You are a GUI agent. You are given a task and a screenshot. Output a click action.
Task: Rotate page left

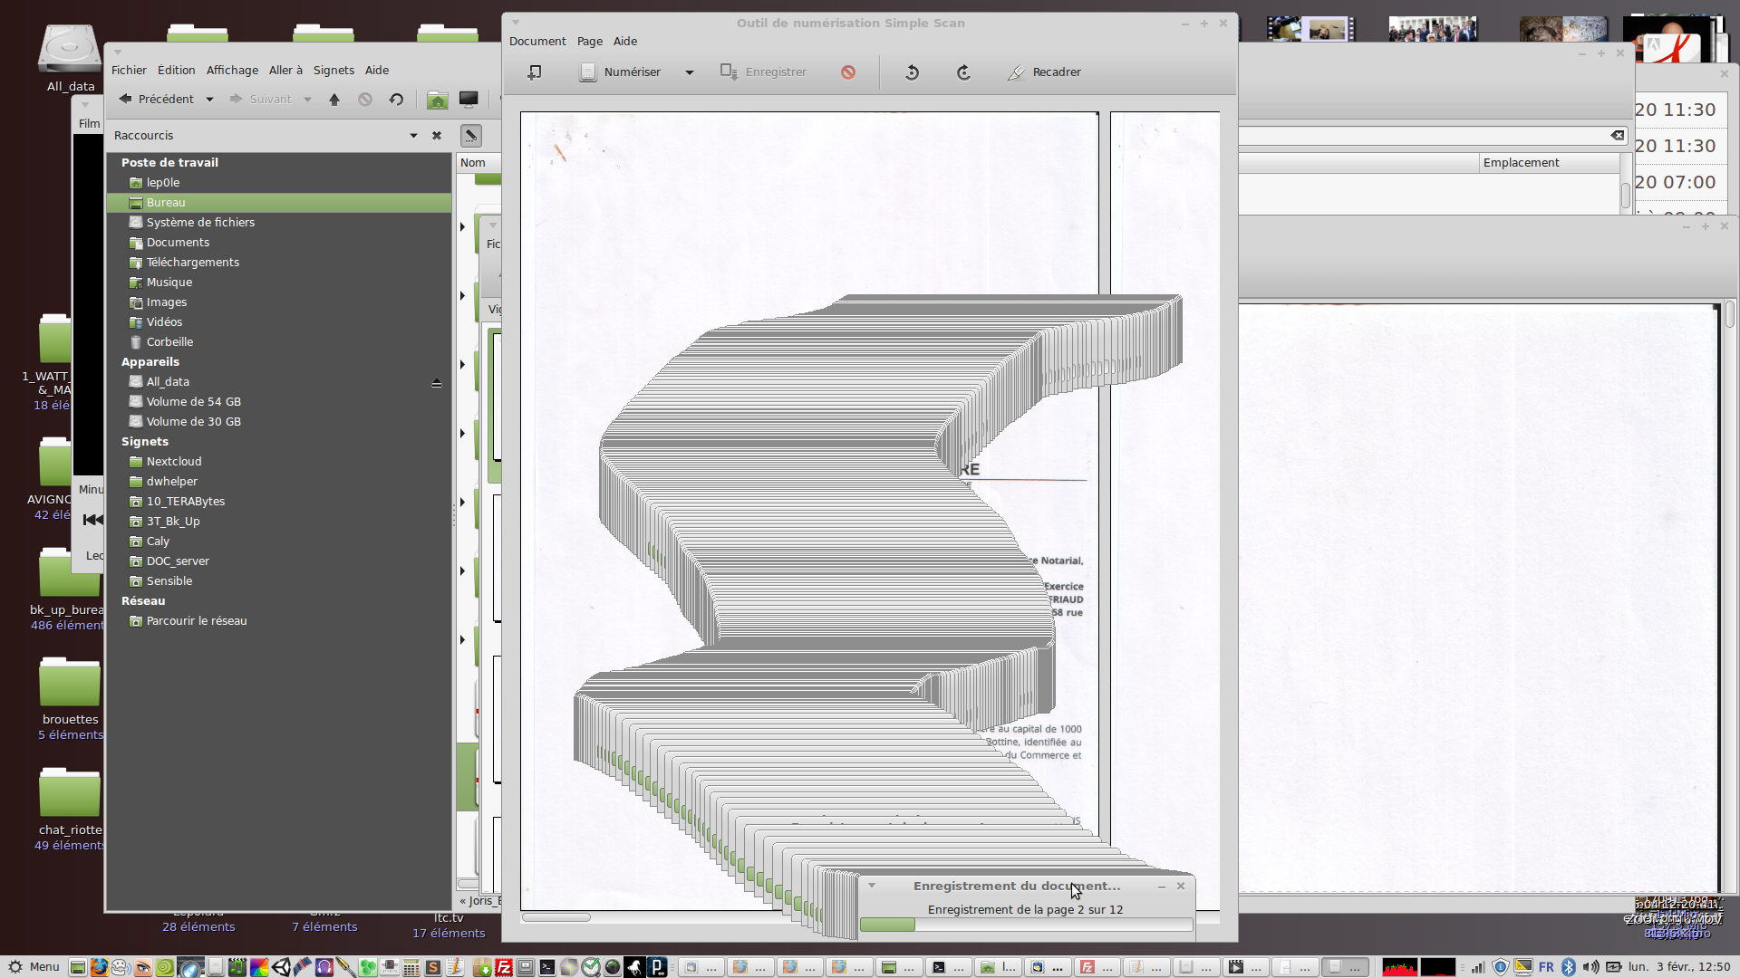click(912, 72)
